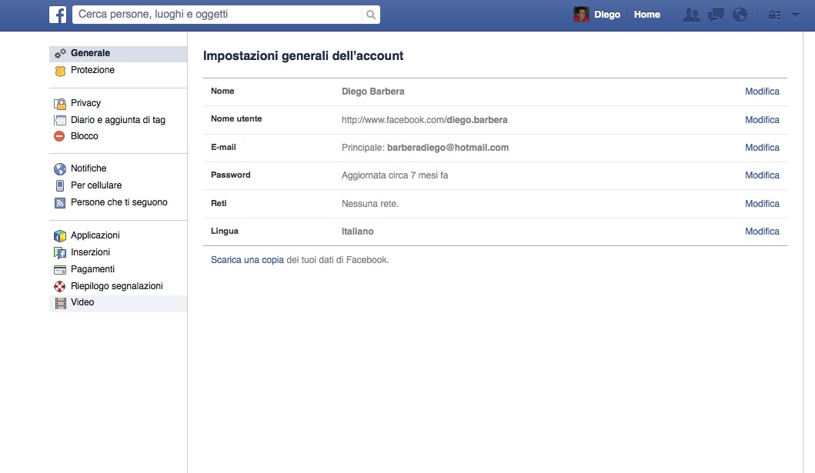The height and width of the screenshot is (473, 815).
Task: Click the Protezione badge icon
Action: tap(60, 71)
